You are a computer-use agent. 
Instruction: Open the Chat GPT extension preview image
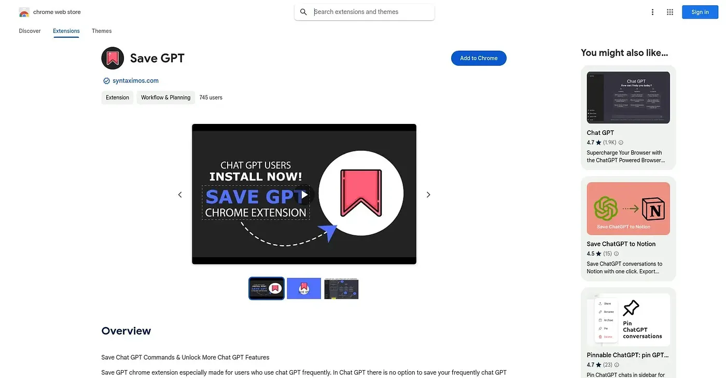629,97
